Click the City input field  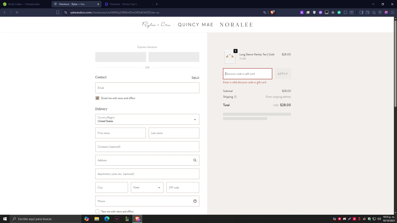coord(111,188)
